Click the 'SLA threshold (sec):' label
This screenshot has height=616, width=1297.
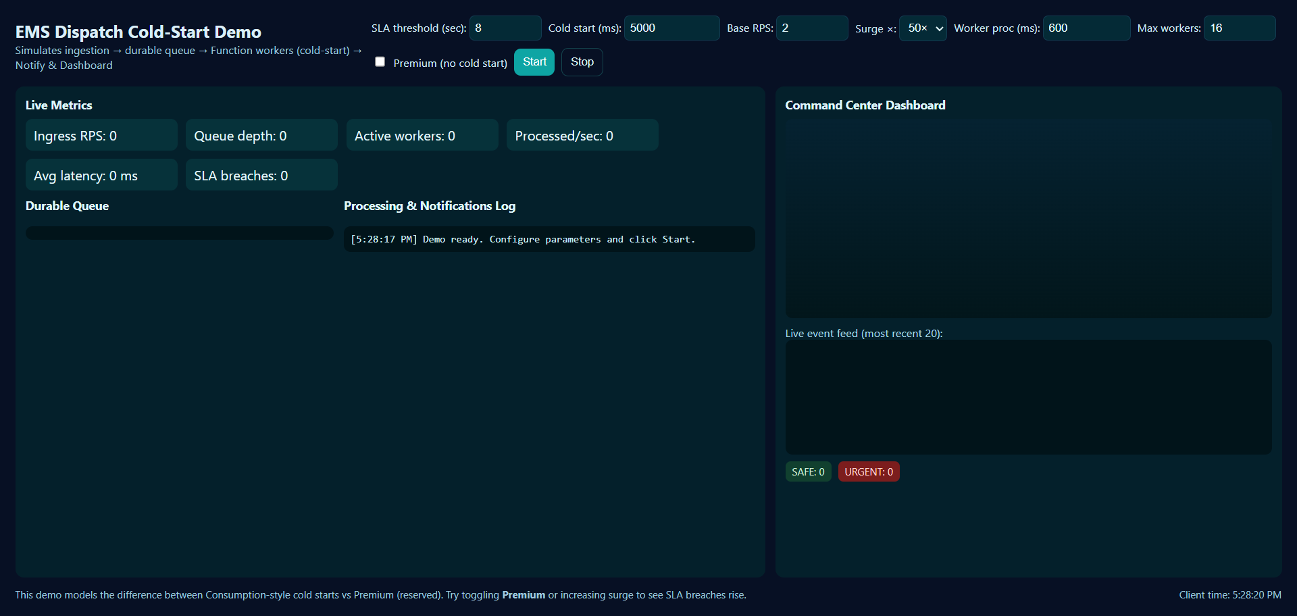click(419, 28)
